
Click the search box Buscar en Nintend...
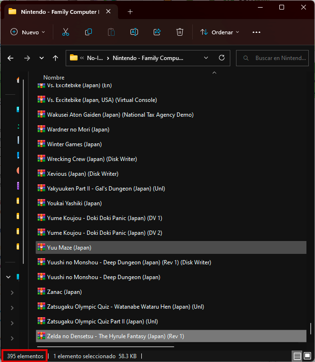272,58
